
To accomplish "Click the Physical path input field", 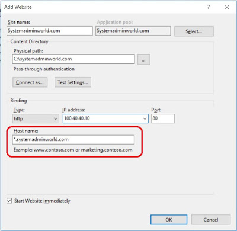I will pos(73,59).
